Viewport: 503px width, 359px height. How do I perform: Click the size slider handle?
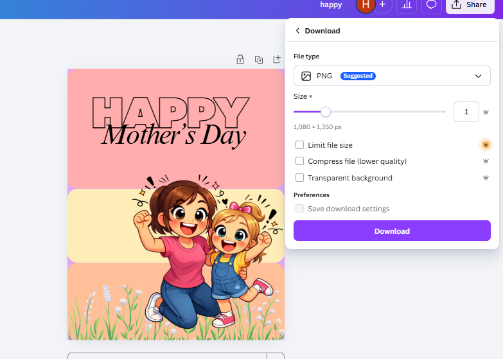[326, 112]
